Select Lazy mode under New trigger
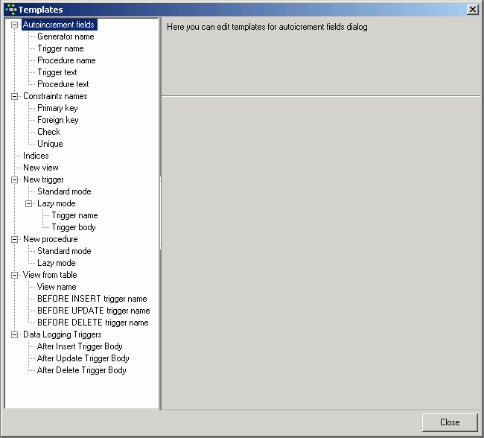The width and height of the screenshot is (484, 438). coord(56,203)
